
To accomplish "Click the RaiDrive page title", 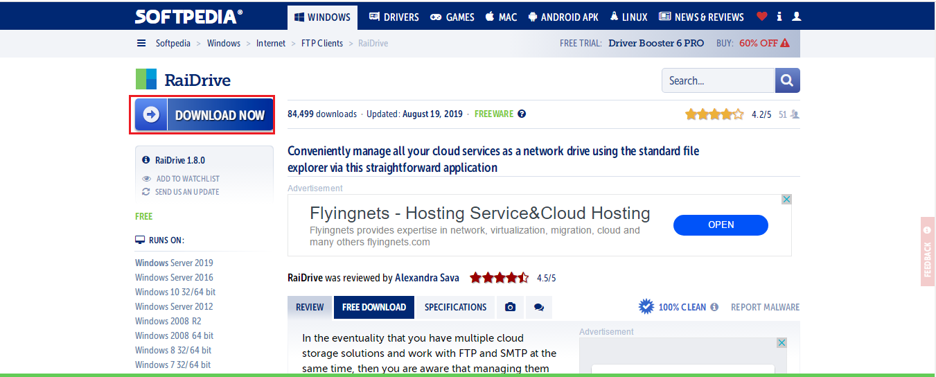I will coord(197,80).
